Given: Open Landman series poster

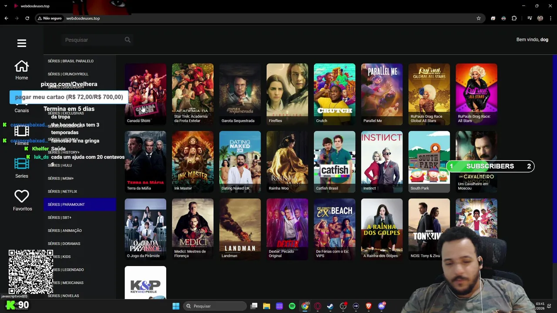Looking at the screenshot, I should tap(240, 229).
